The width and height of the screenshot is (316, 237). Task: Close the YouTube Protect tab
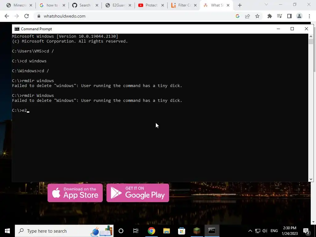[163, 6]
